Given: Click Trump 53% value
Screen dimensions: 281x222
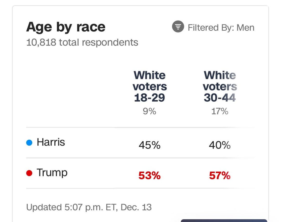Looking at the screenshot, I should (x=149, y=175).
